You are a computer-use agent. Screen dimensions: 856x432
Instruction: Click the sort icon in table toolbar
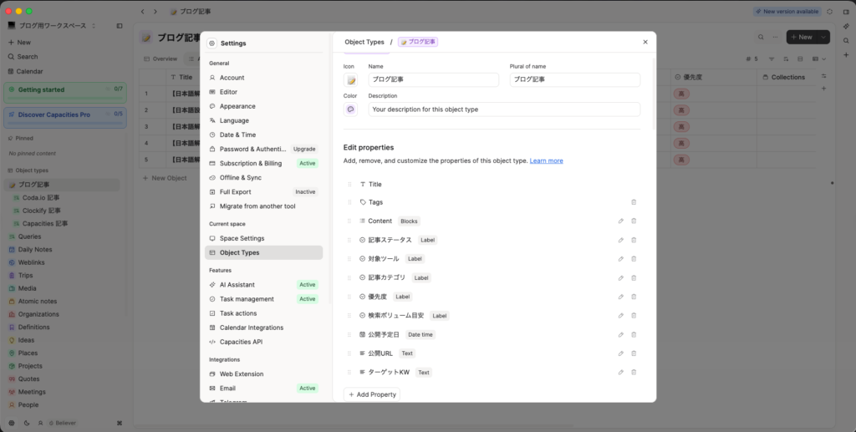click(x=786, y=58)
